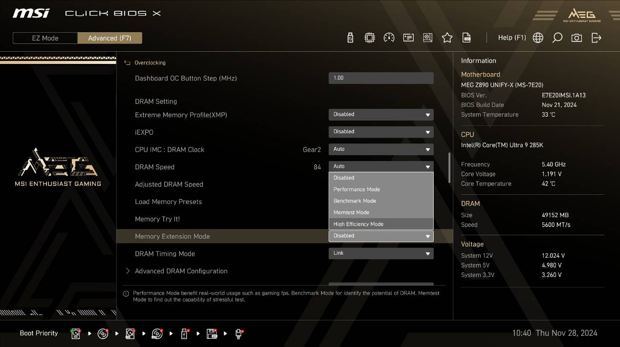Click the exit door icon
This screenshot has height=347, width=620.
(x=596, y=38)
